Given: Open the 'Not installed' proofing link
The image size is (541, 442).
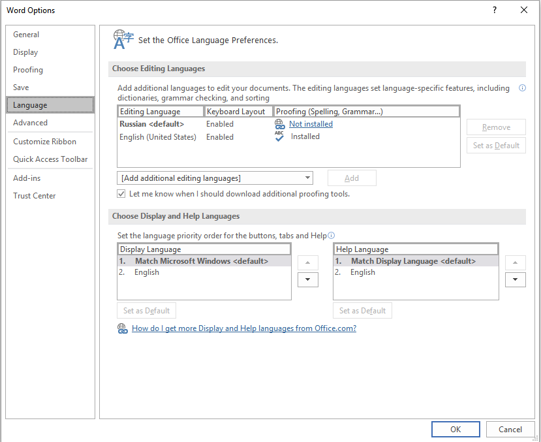Looking at the screenshot, I should (x=311, y=124).
